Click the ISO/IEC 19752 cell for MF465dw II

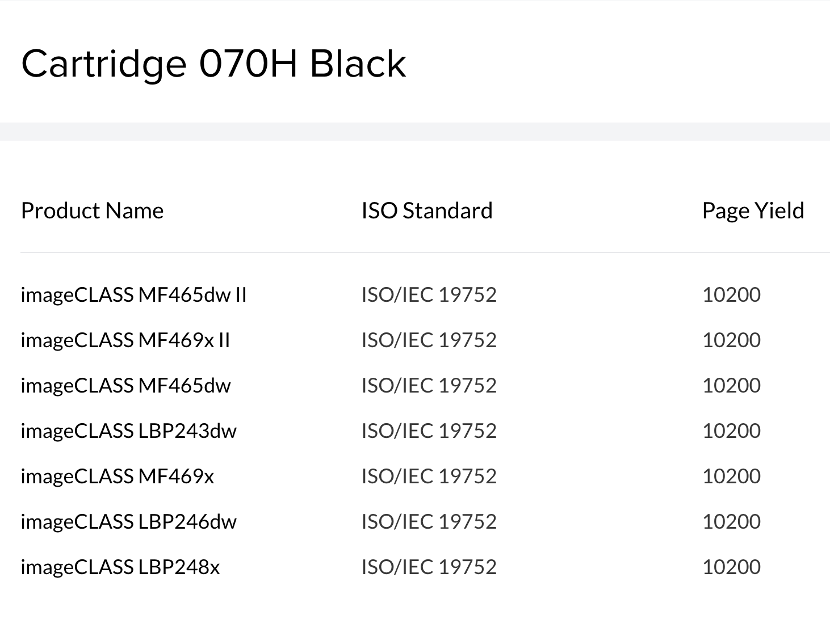click(429, 294)
